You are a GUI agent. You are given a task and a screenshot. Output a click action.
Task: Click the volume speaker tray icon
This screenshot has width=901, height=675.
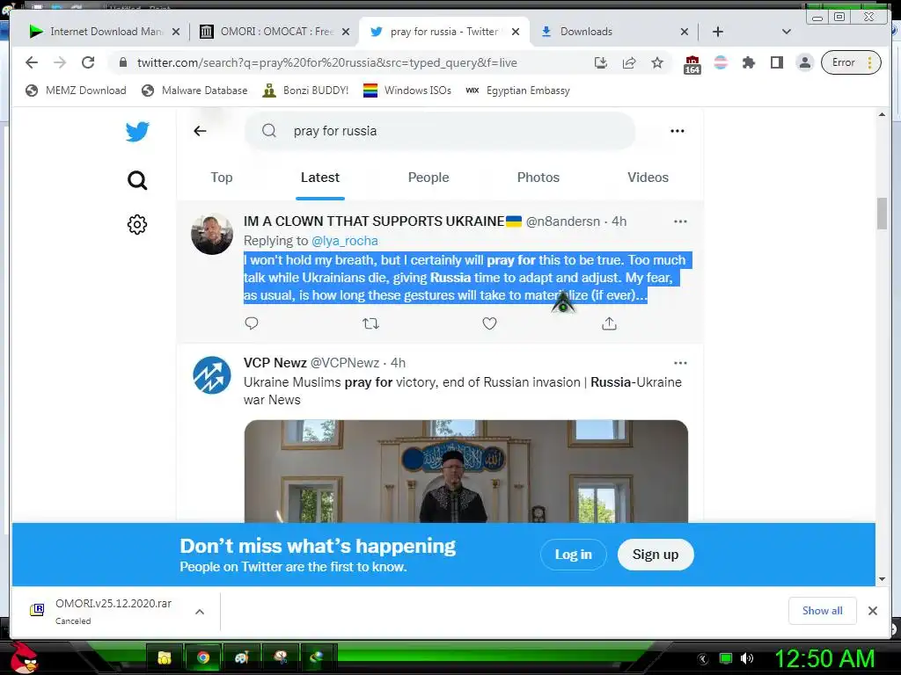pos(746,658)
